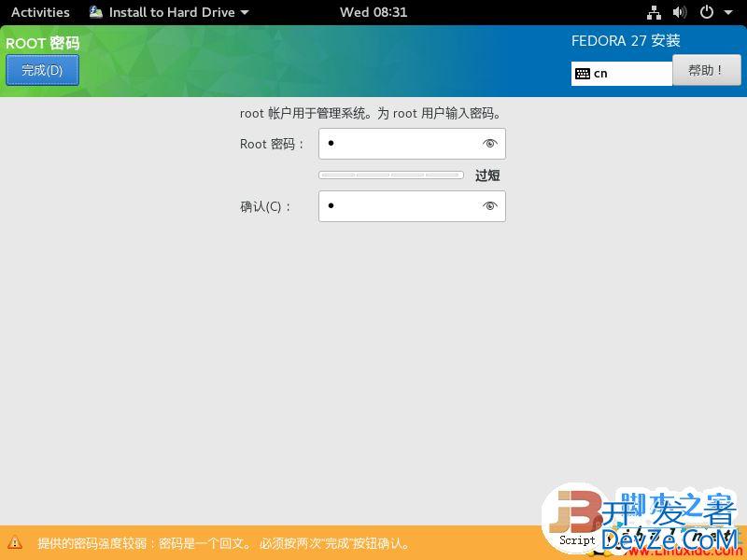This screenshot has height=560, width=747.
Task: Reveal the Root password with its eye icon
Action: click(489, 144)
